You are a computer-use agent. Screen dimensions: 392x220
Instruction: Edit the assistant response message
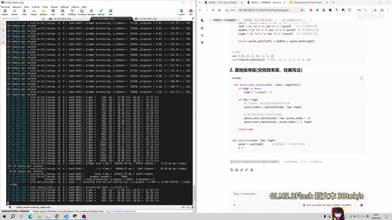point(237,170)
